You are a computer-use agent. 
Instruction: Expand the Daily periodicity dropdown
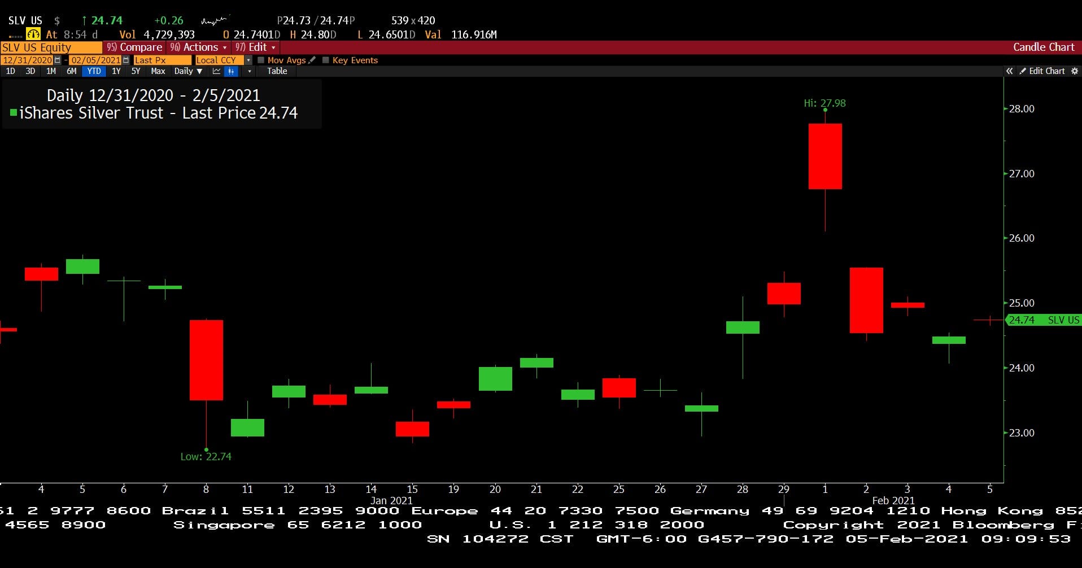pos(188,71)
